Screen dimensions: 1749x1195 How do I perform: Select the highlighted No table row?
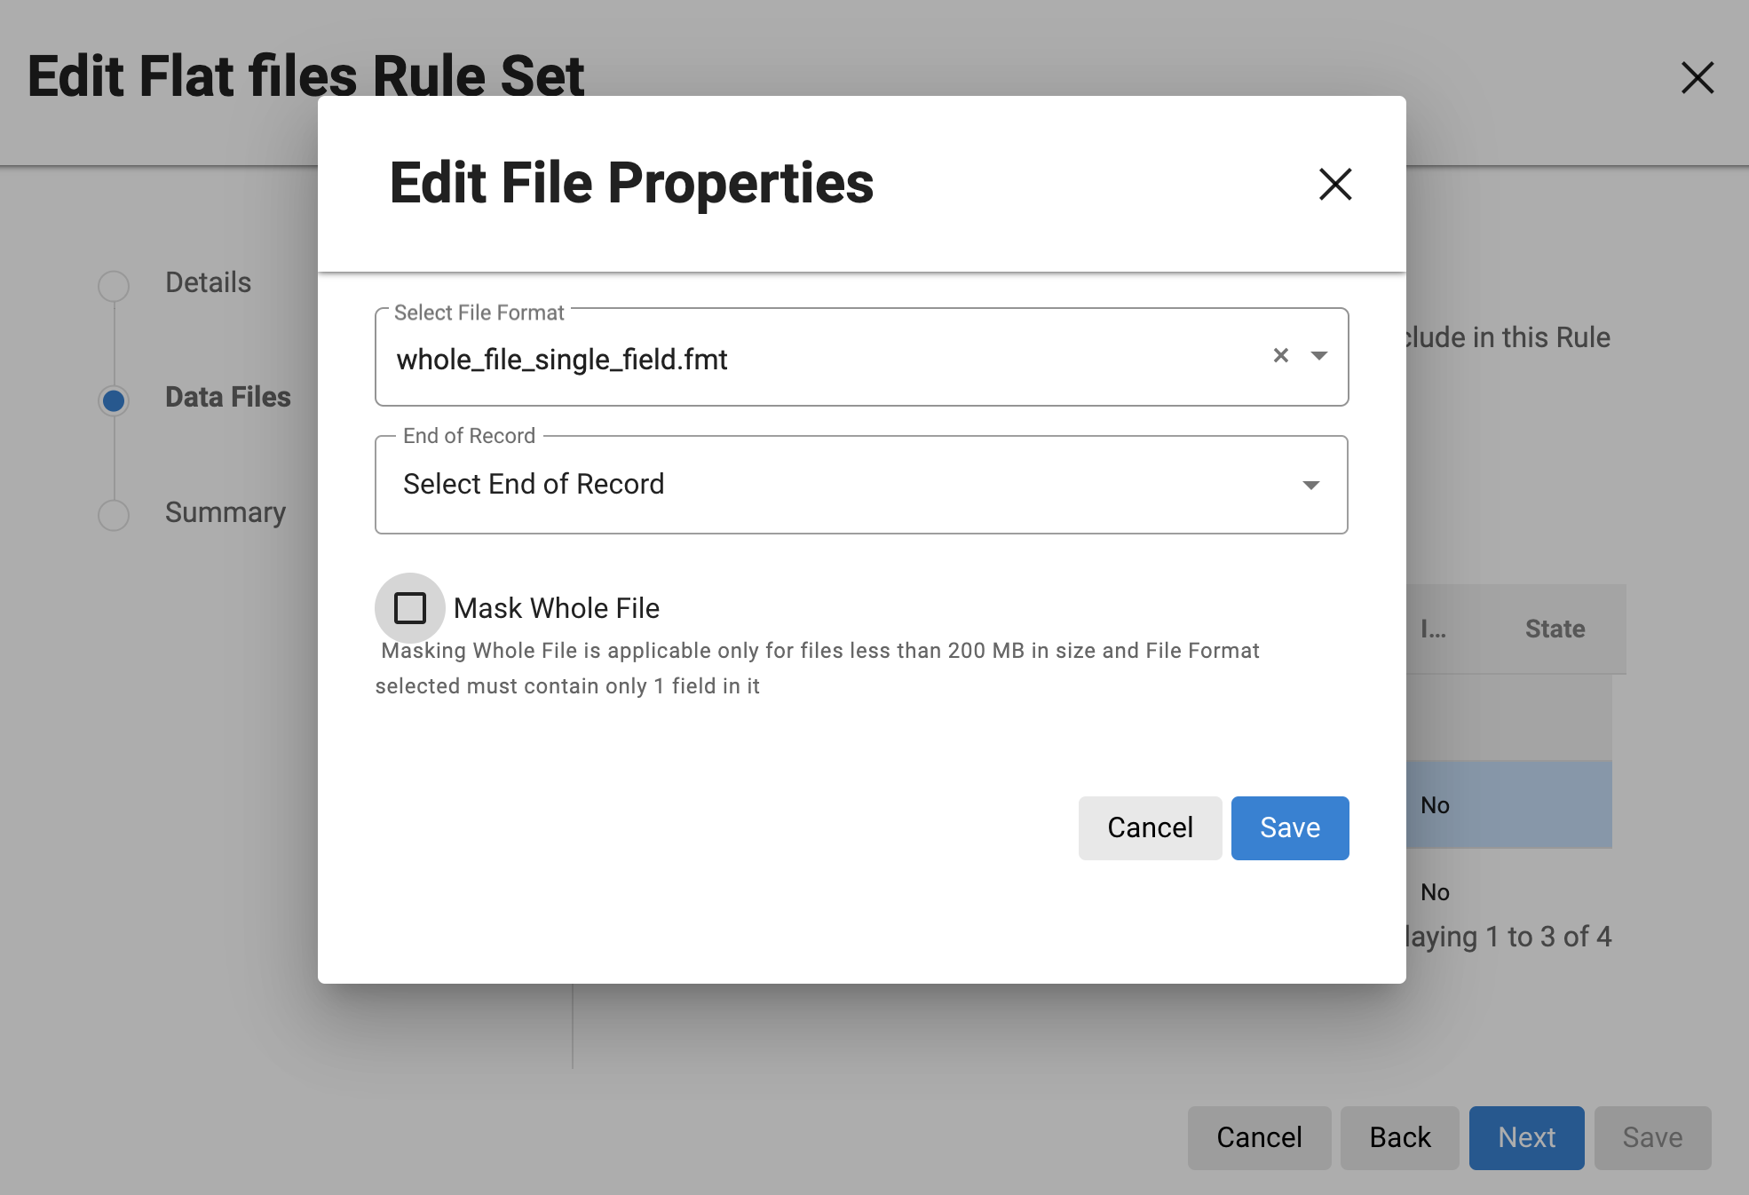coord(1509,804)
